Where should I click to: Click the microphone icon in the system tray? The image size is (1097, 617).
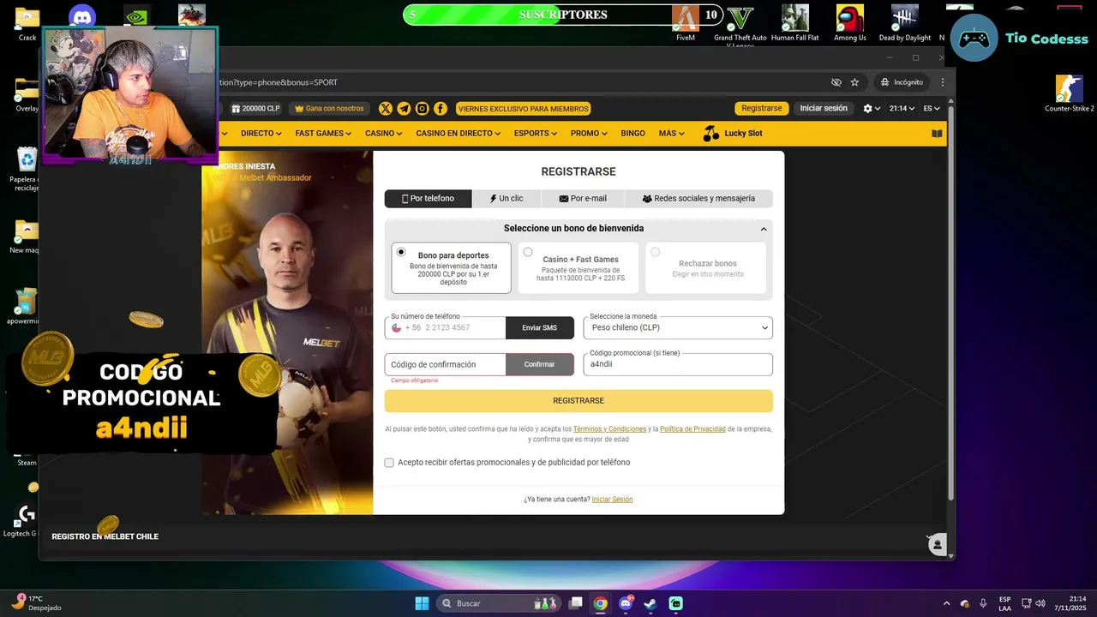983,603
